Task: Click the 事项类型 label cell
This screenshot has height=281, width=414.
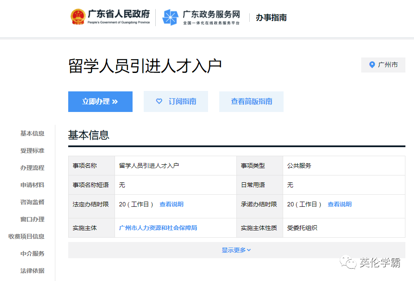Action: 260,166
